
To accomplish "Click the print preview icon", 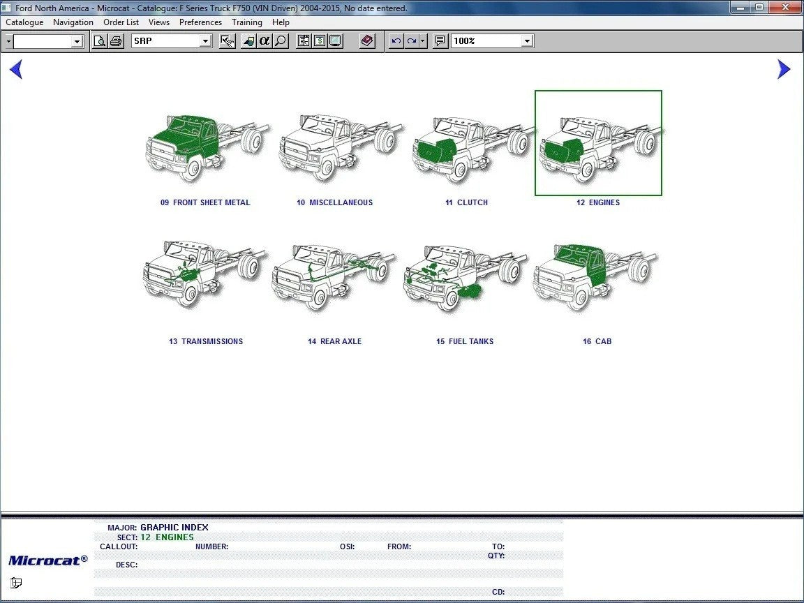I will [x=100, y=41].
